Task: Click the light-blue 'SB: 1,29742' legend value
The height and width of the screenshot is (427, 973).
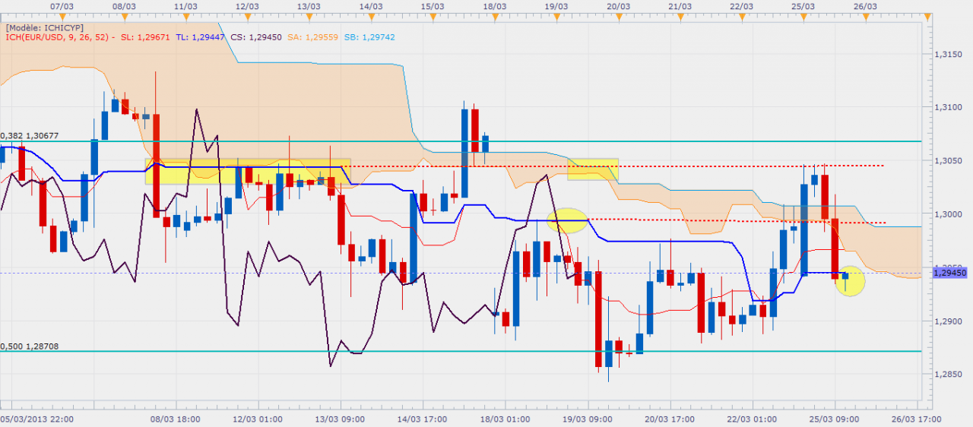Action: pos(368,36)
